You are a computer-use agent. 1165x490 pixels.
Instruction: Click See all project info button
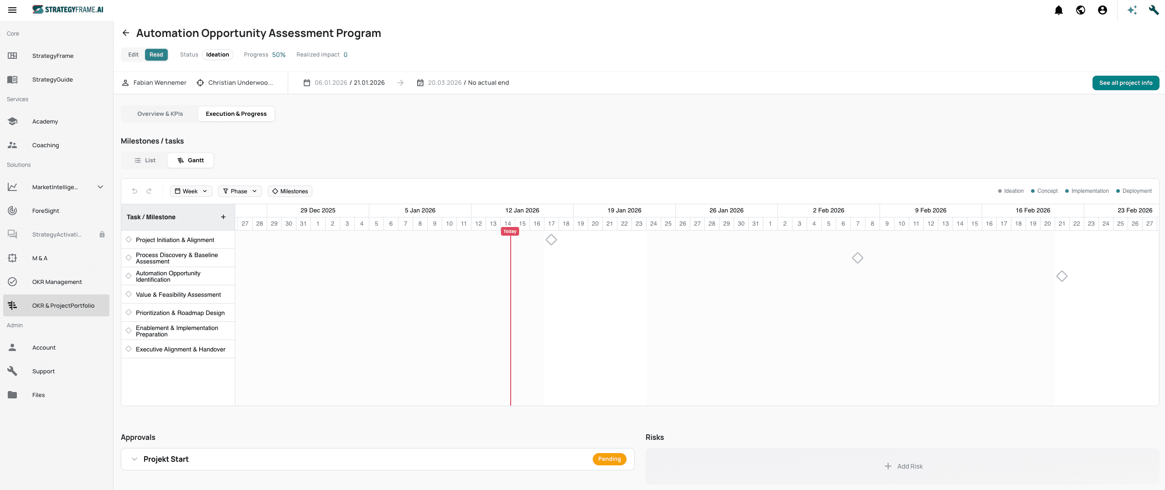(x=1125, y=83)
